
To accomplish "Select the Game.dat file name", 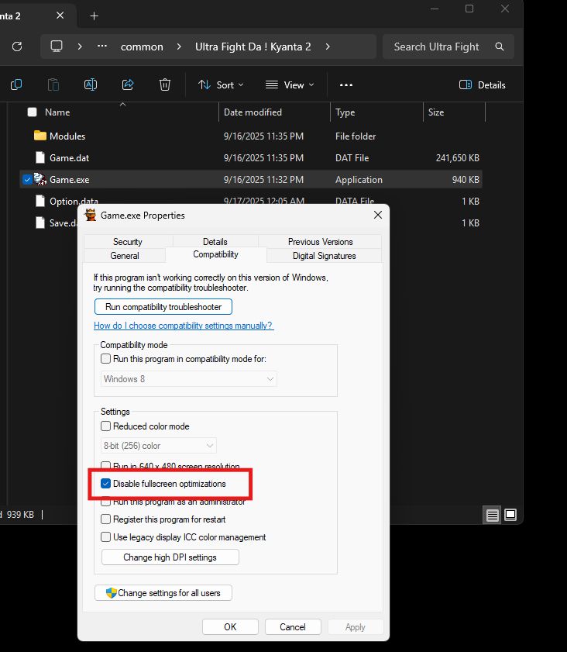I will click(70, 158).
